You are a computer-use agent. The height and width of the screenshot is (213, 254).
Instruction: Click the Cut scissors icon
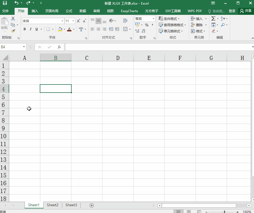click(13, 19)
